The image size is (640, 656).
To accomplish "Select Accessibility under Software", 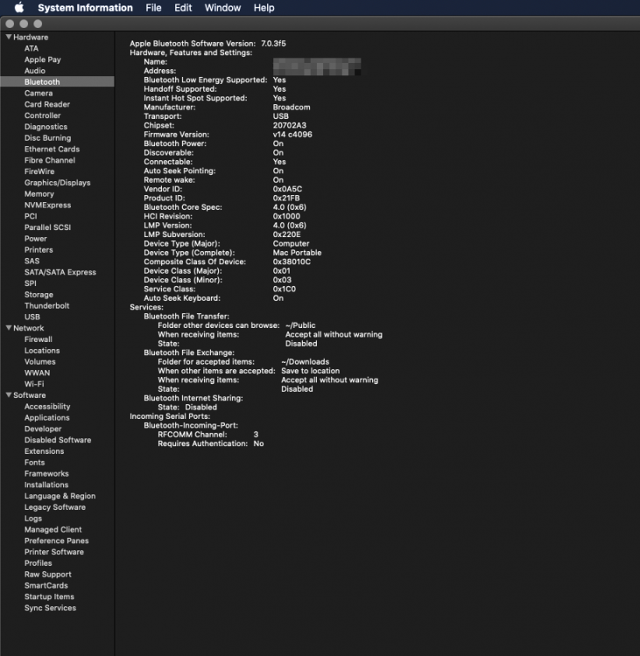I will [x=47, y=406].
